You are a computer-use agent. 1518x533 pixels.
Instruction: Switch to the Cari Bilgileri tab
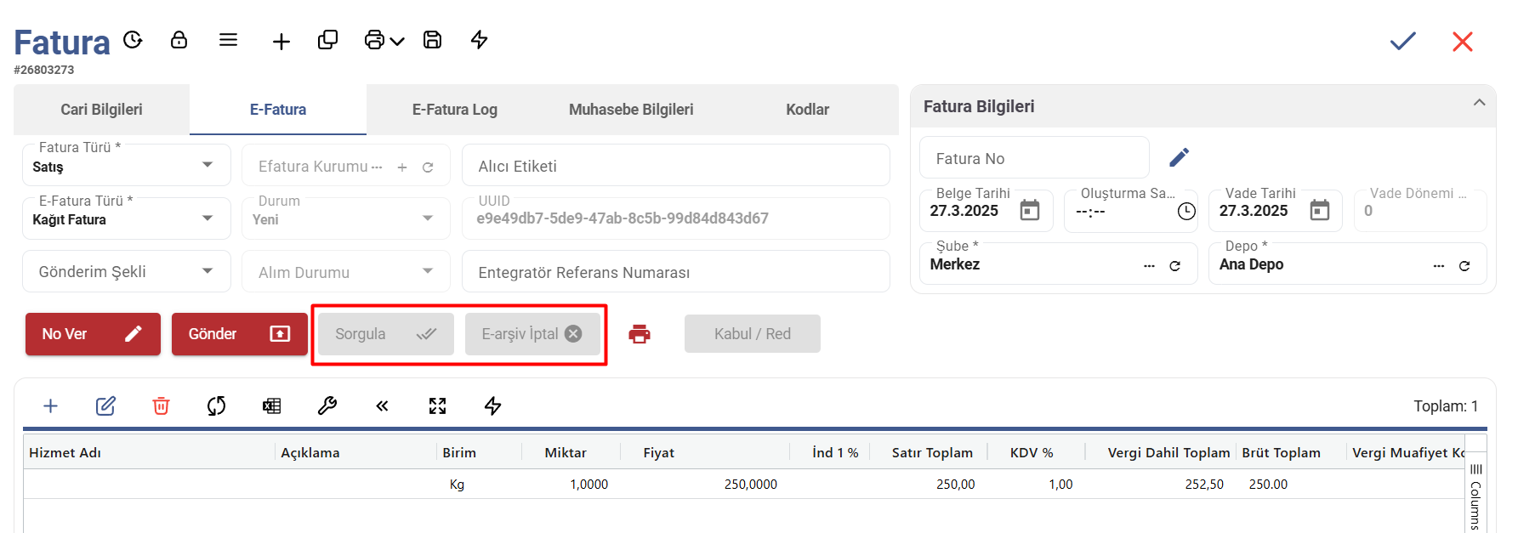101,110
